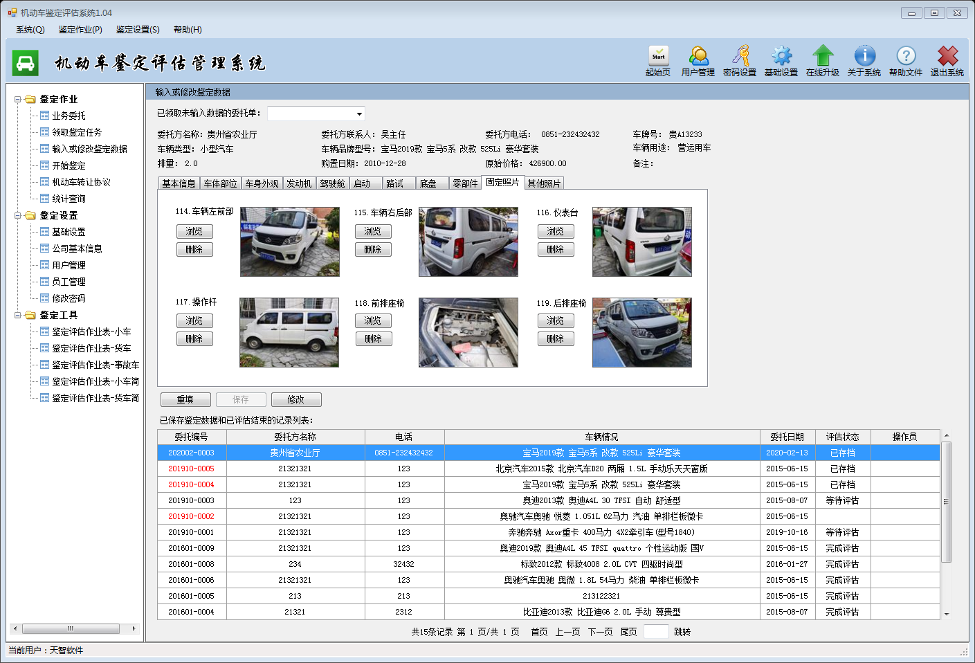Switch to the 基本信息 tab
975x663 pixels.
click(x=179, y=183)
